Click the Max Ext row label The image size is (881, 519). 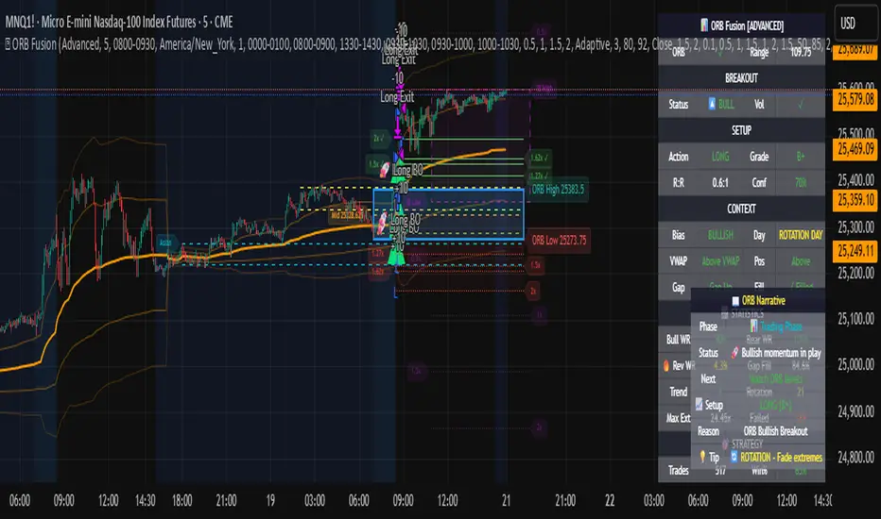coord(678,418)
